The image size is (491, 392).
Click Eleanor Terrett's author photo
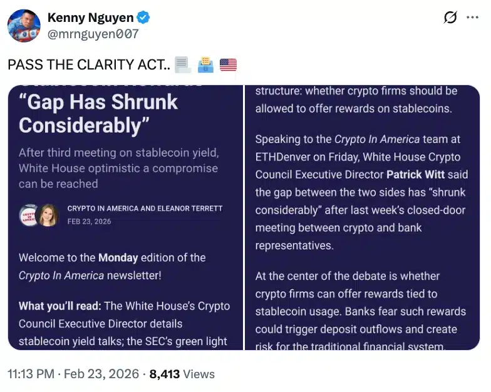pyautogui.click(x=48, y=215)
